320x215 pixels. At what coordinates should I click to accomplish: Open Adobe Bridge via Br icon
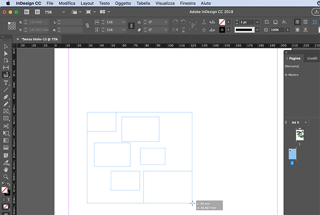click(27, 12)
